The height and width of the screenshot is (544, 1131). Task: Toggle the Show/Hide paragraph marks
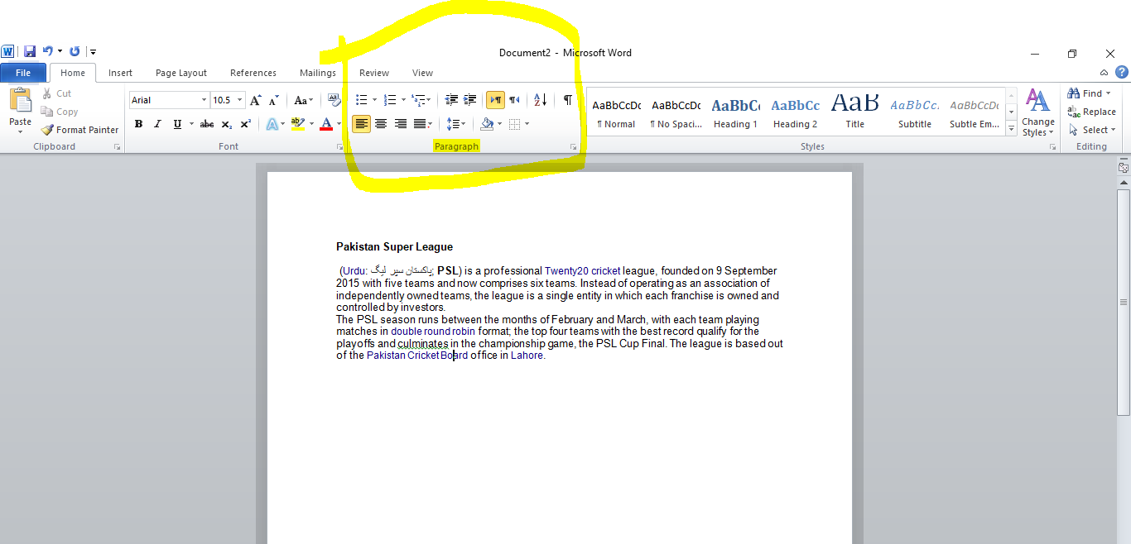566,99
